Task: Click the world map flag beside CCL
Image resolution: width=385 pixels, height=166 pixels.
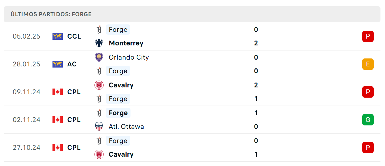Action: pos(58,36)
